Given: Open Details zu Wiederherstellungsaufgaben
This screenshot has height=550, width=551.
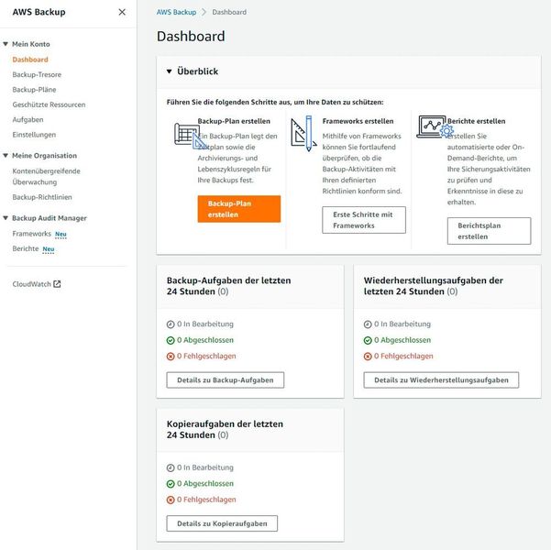Looking at the screenshot, I should [x=441, y=380].
